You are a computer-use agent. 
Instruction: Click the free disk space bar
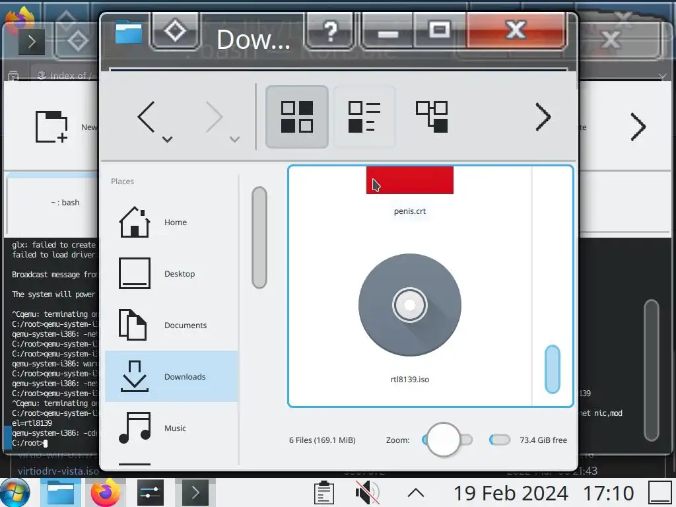(500, 440)
